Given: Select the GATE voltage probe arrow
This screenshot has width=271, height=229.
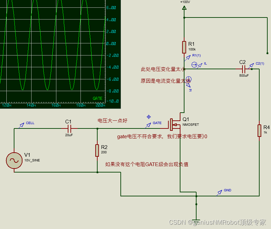Looking at the screenshot, I should (x=148, y=125).
